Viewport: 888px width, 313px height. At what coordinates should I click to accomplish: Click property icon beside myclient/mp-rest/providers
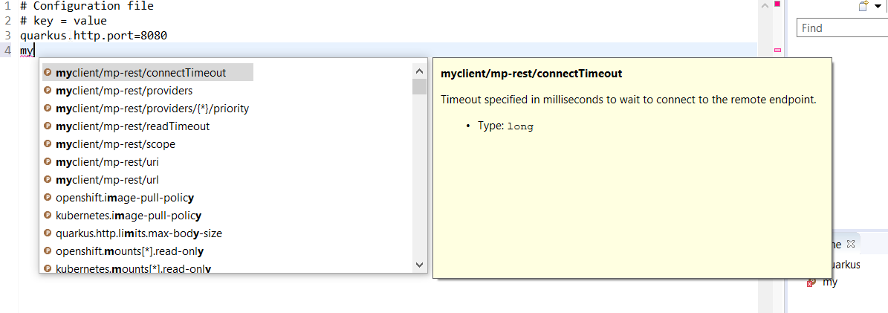click(48, 91)
